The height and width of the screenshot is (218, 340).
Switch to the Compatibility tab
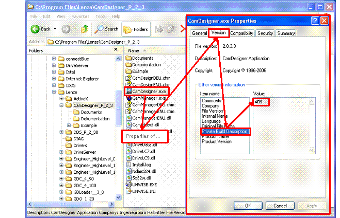tap(241, 33)
